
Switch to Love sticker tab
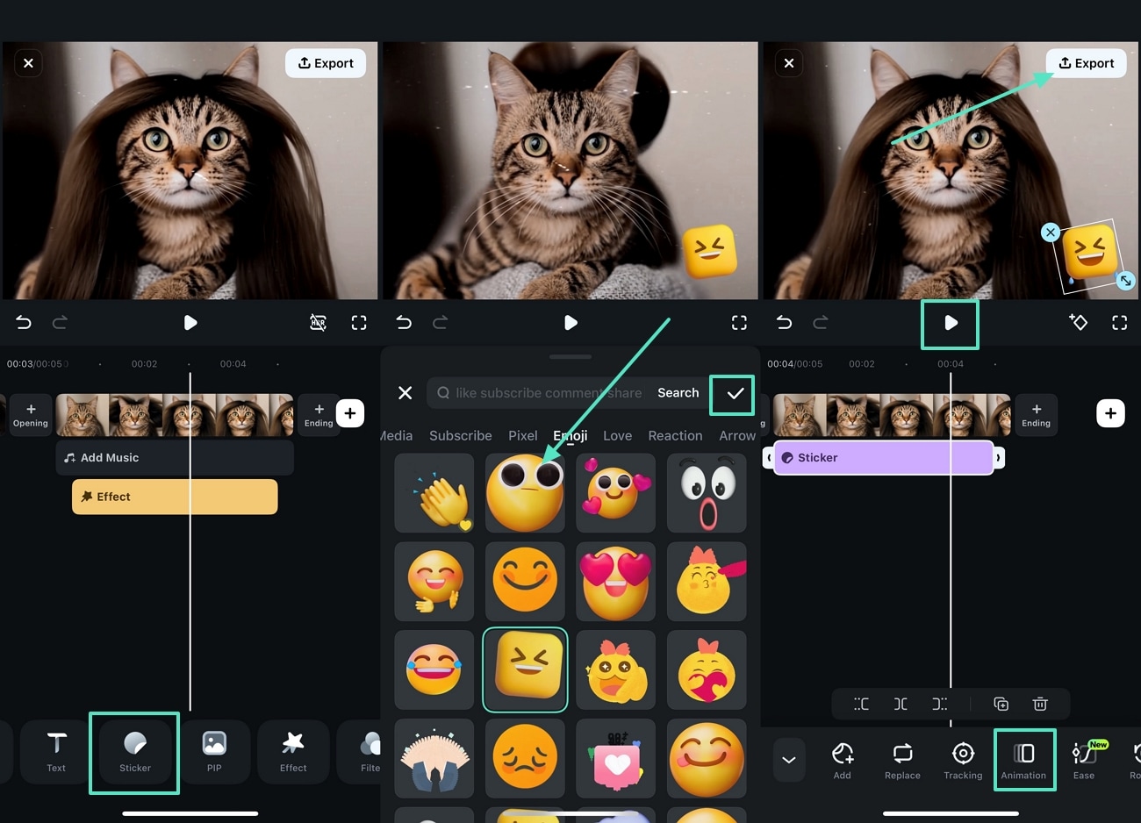pos(617,436)
